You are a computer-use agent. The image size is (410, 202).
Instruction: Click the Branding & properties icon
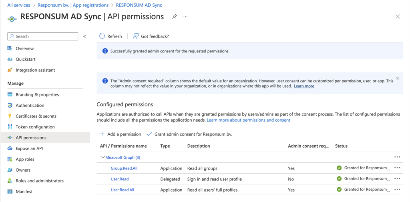click(x=10, y=94)
